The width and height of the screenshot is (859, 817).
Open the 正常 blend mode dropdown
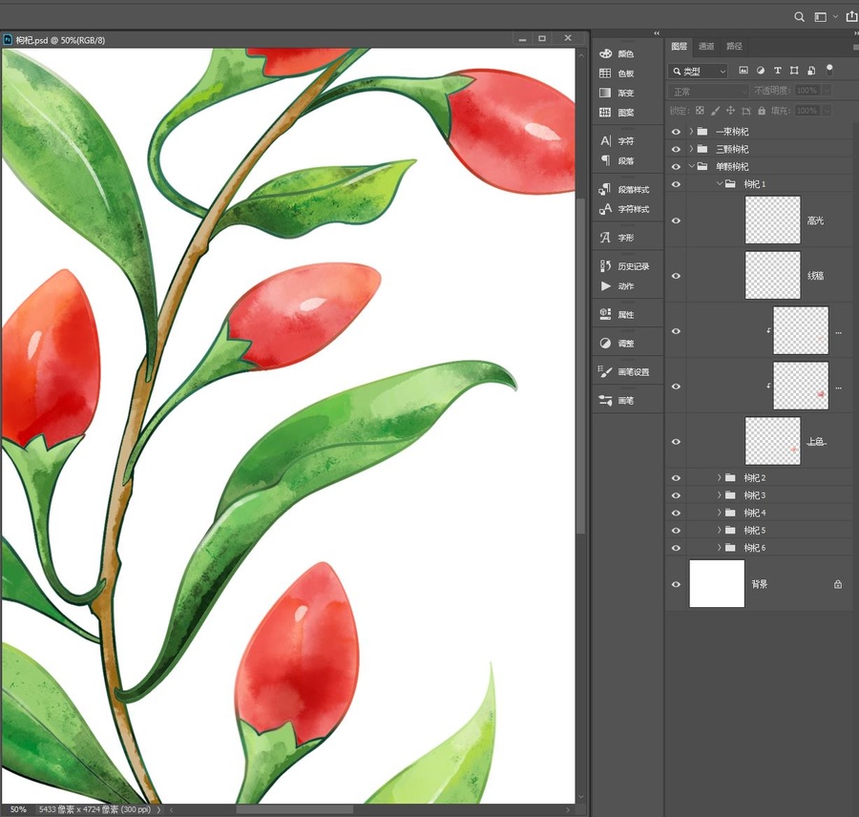click(708, 91)
